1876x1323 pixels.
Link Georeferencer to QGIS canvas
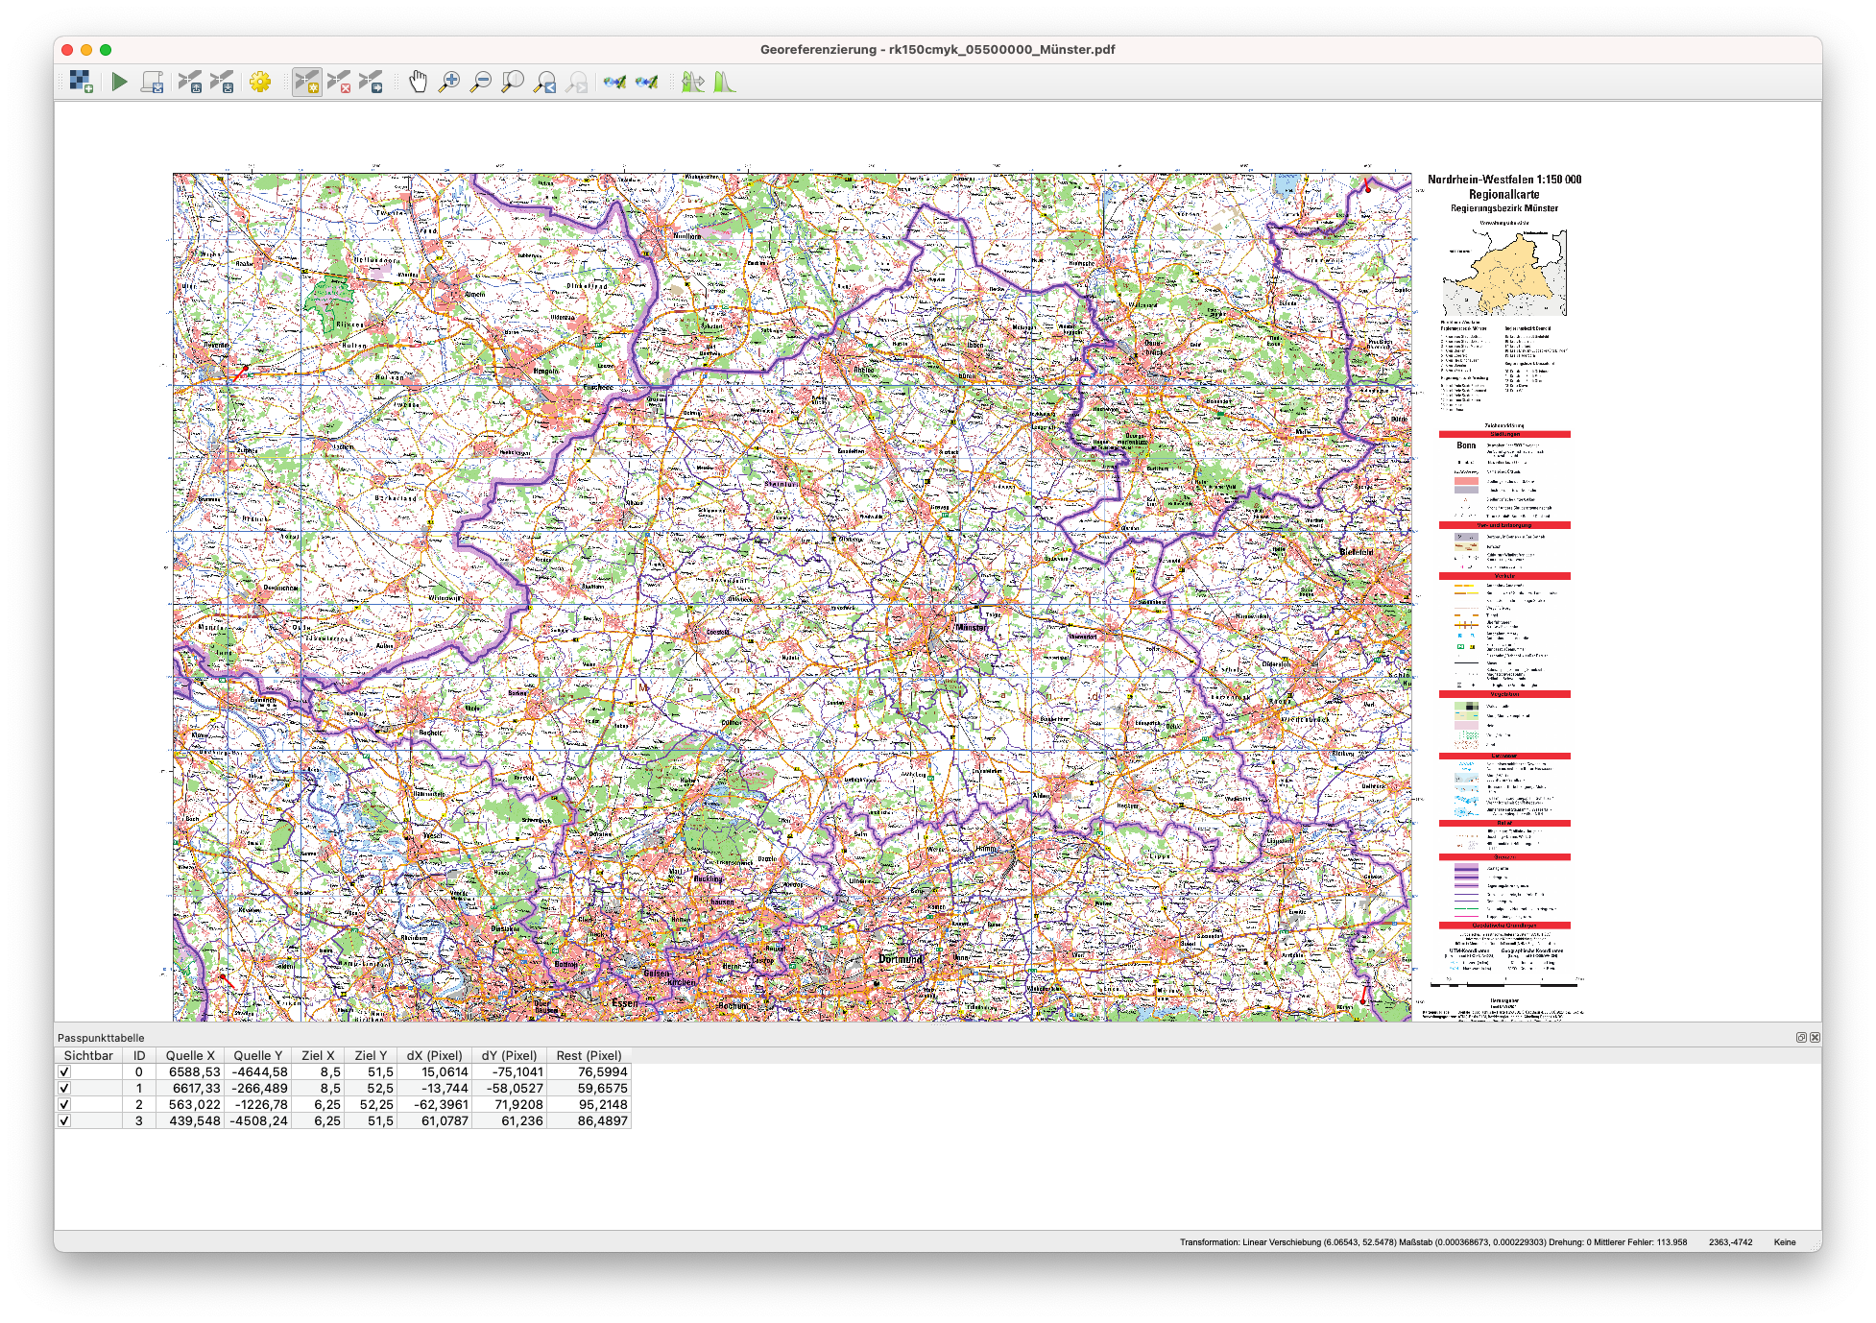[x=615, y=82]
